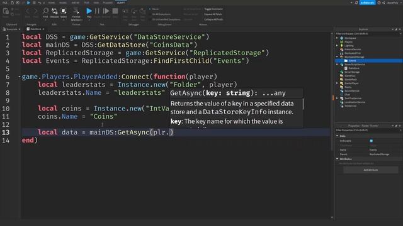Select the Never exceptions radio option
This screenshot has width=403, height=226.
click(x=154, y=9)
